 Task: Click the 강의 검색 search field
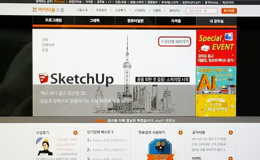click(x=201, y=11)
